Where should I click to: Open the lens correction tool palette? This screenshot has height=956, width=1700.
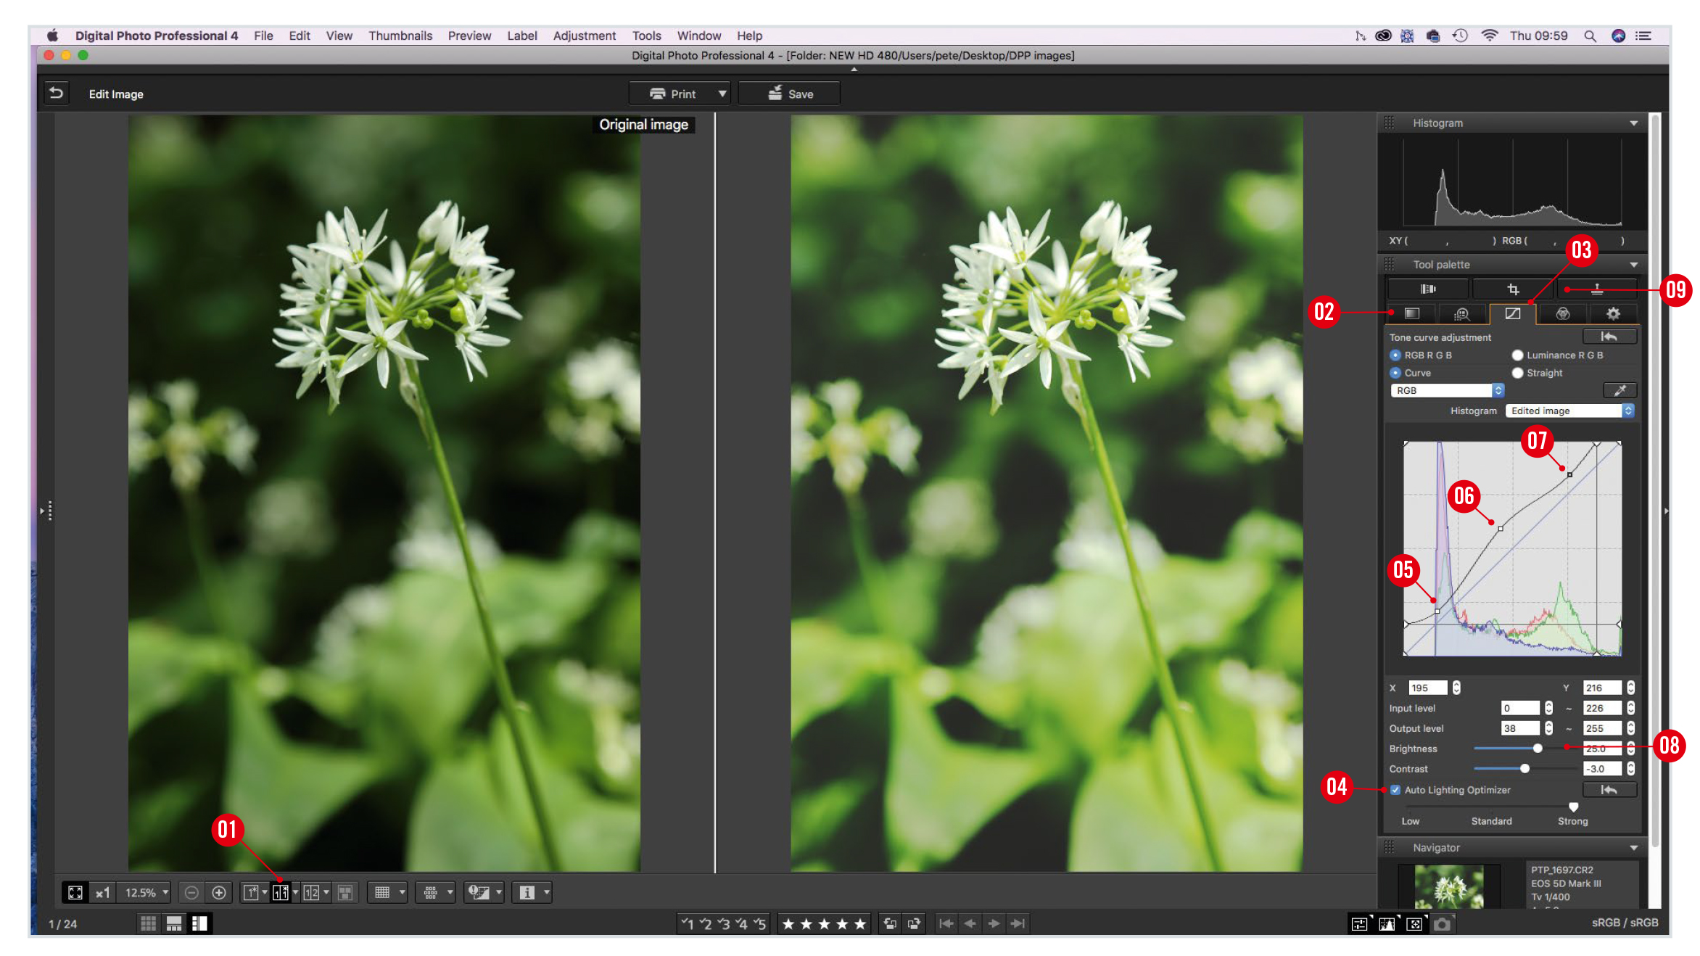[x=1427, y=289]
